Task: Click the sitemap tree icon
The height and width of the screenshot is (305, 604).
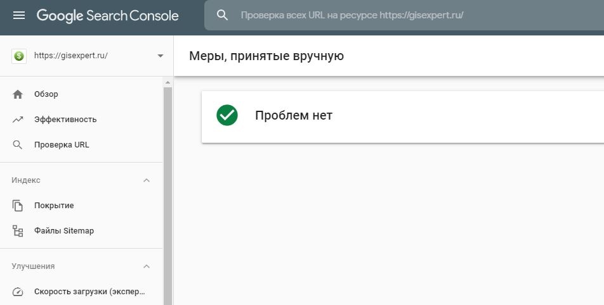Action: pos(18,231)
